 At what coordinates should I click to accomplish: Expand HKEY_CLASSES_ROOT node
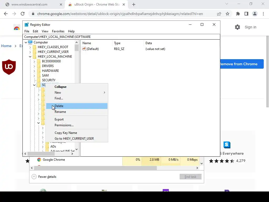tap(30, 47)
